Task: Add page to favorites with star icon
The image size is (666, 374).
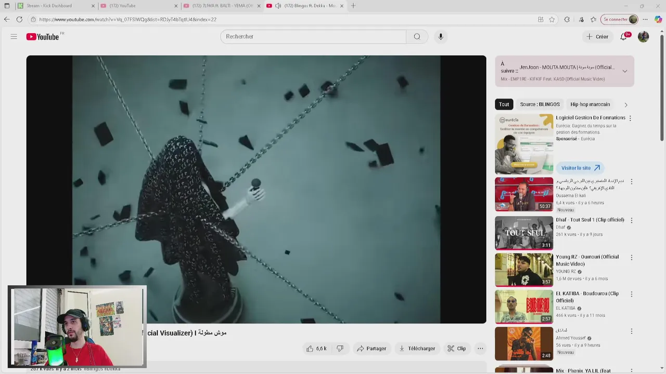Action: tap(552, 19)
